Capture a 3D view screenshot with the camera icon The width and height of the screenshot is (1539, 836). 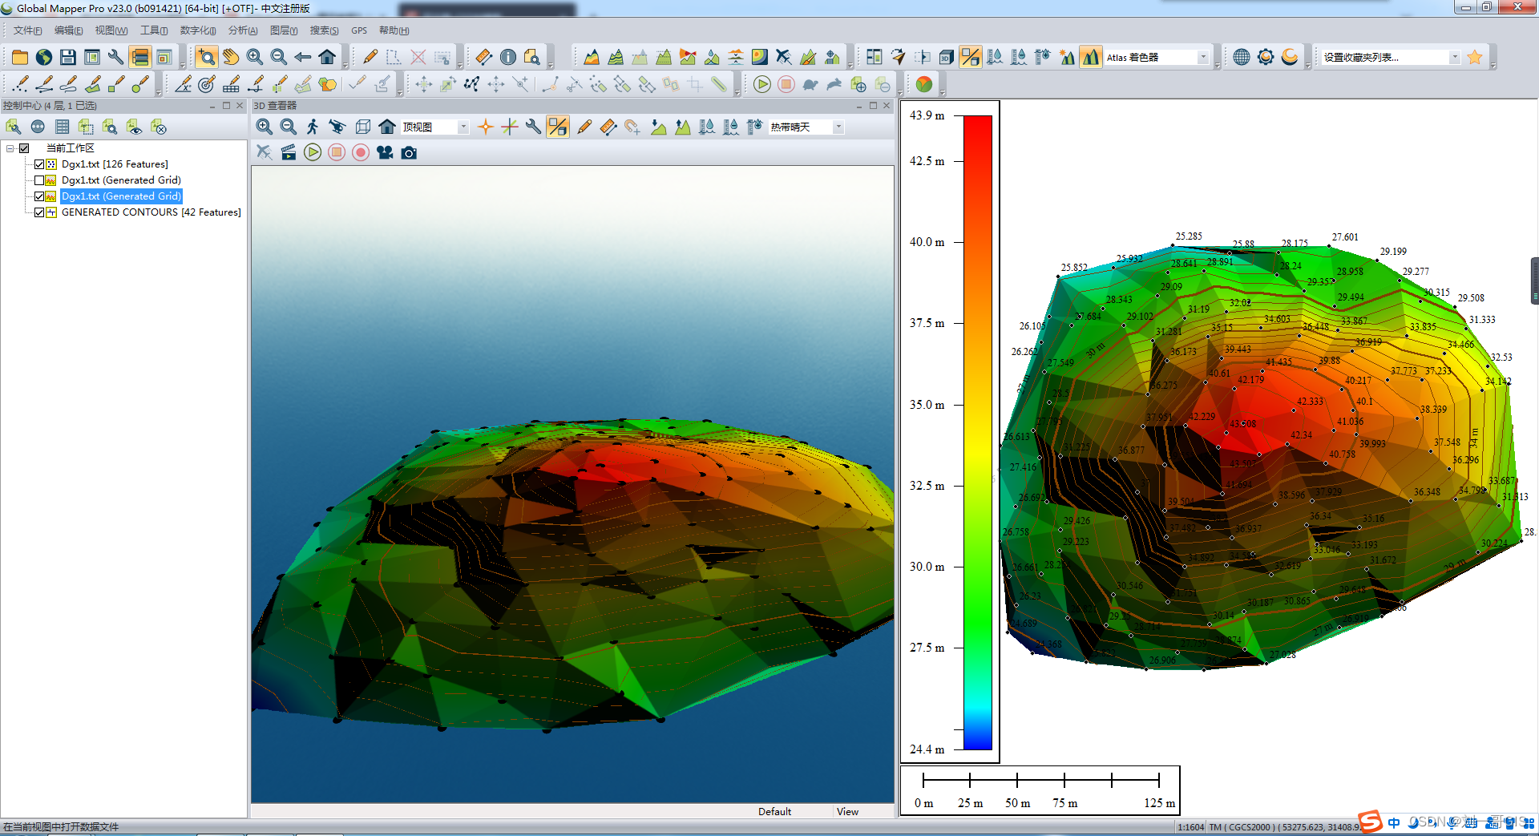tap(409, 152)
